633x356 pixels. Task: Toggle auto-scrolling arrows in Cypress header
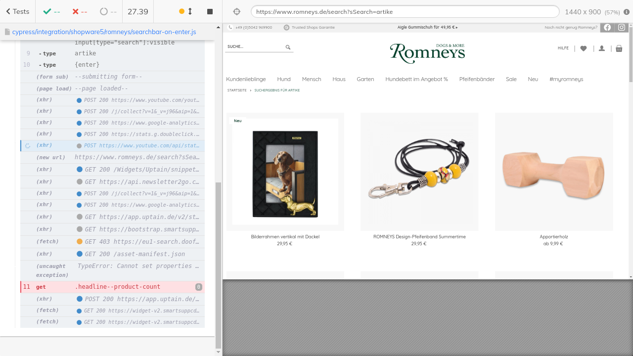pyautogui.click(x=186, y=11)
